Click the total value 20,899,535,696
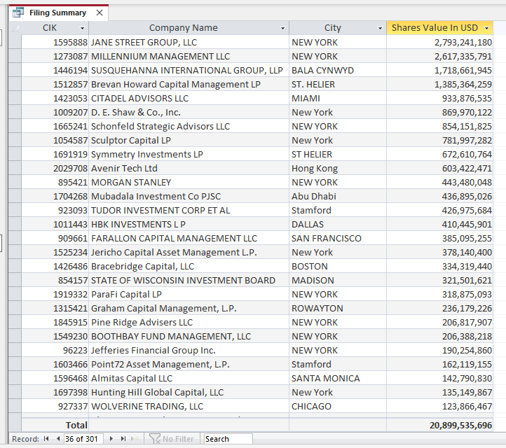Screen dimensions: 506x448 tap(461, 426)
